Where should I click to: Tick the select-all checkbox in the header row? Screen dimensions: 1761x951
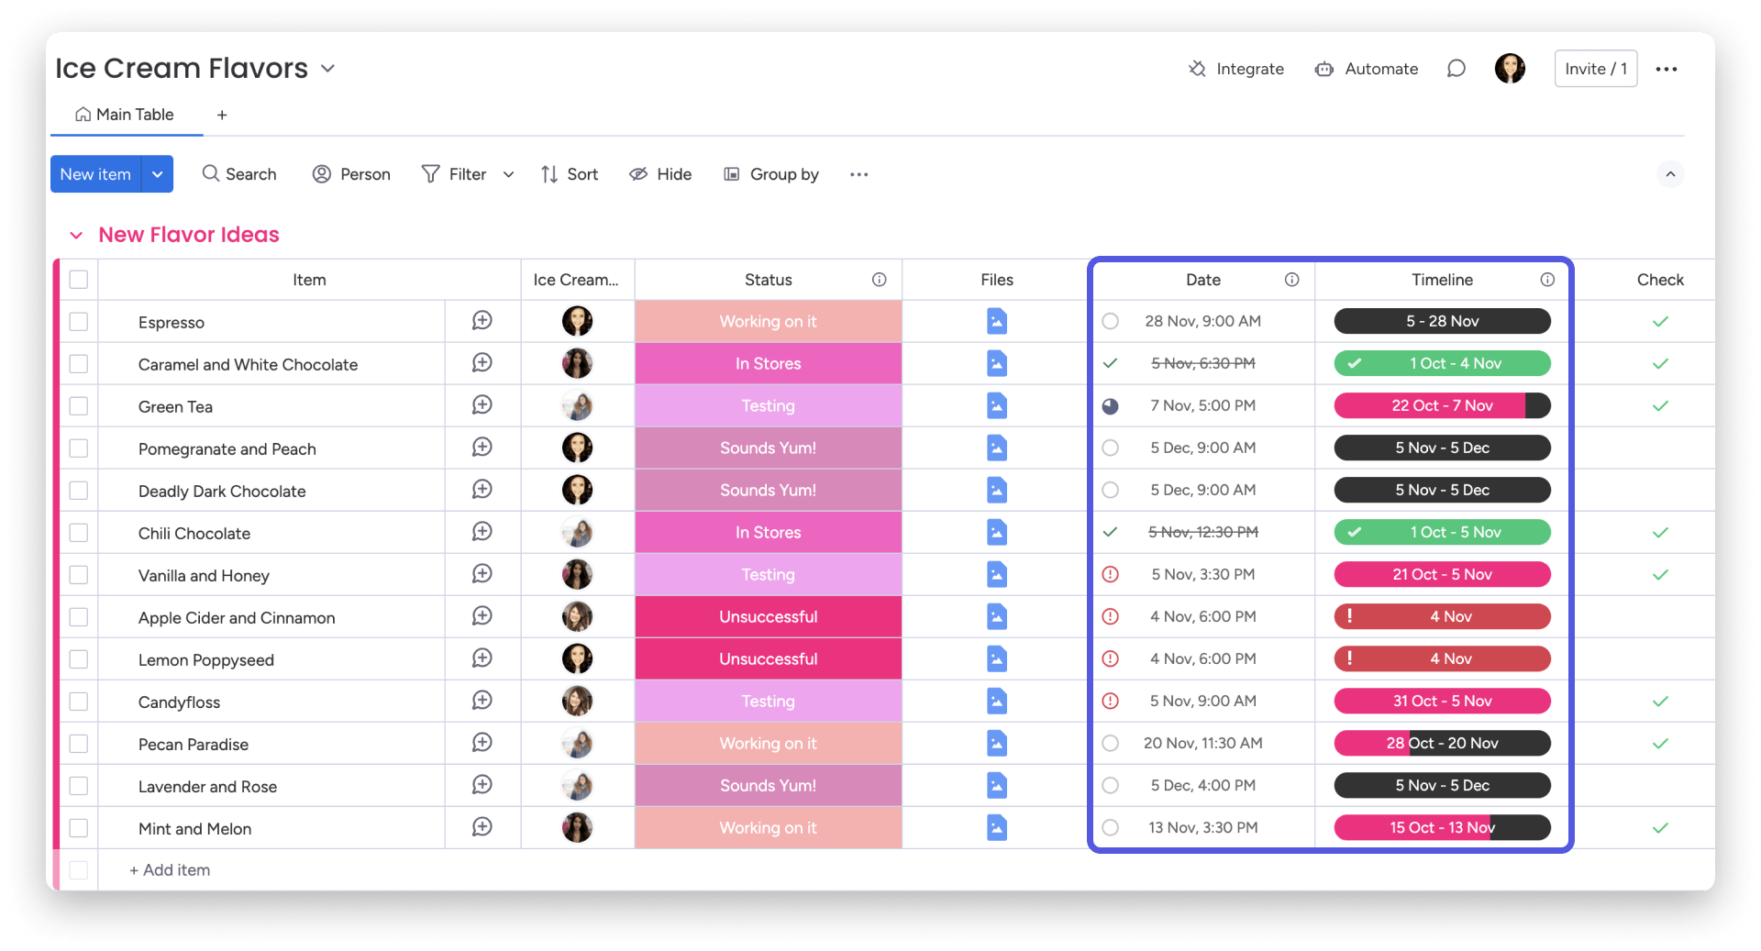(79, 280)
